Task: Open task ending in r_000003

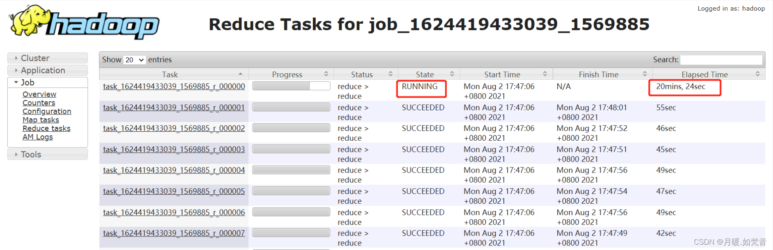Action: [174, 150]
